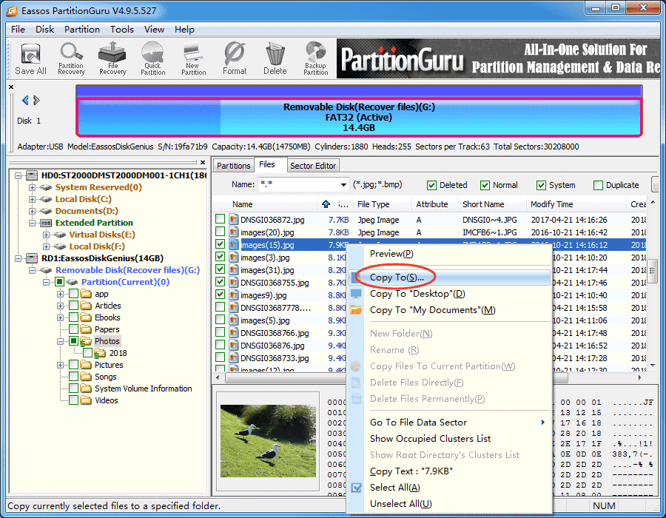Click the file list horizontal scrollbar
666x518 pixels.
430,377
